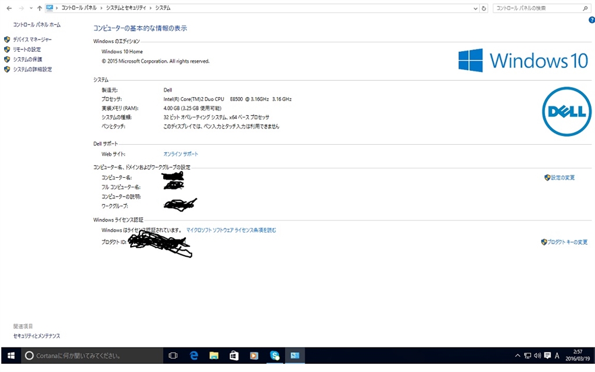Click コンピューターの基本的な情報の表示 heading
Screen dimensions: 595x372
[140, 28]
